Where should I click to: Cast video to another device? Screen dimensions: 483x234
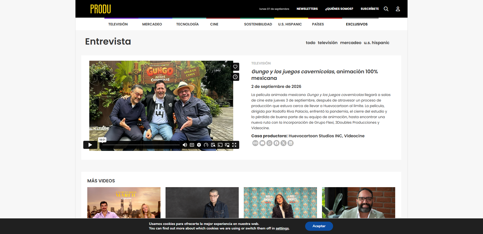pos(220,145)
